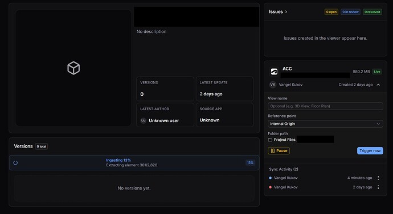Click the Latest Author Unknown user card

coord(165,115)
